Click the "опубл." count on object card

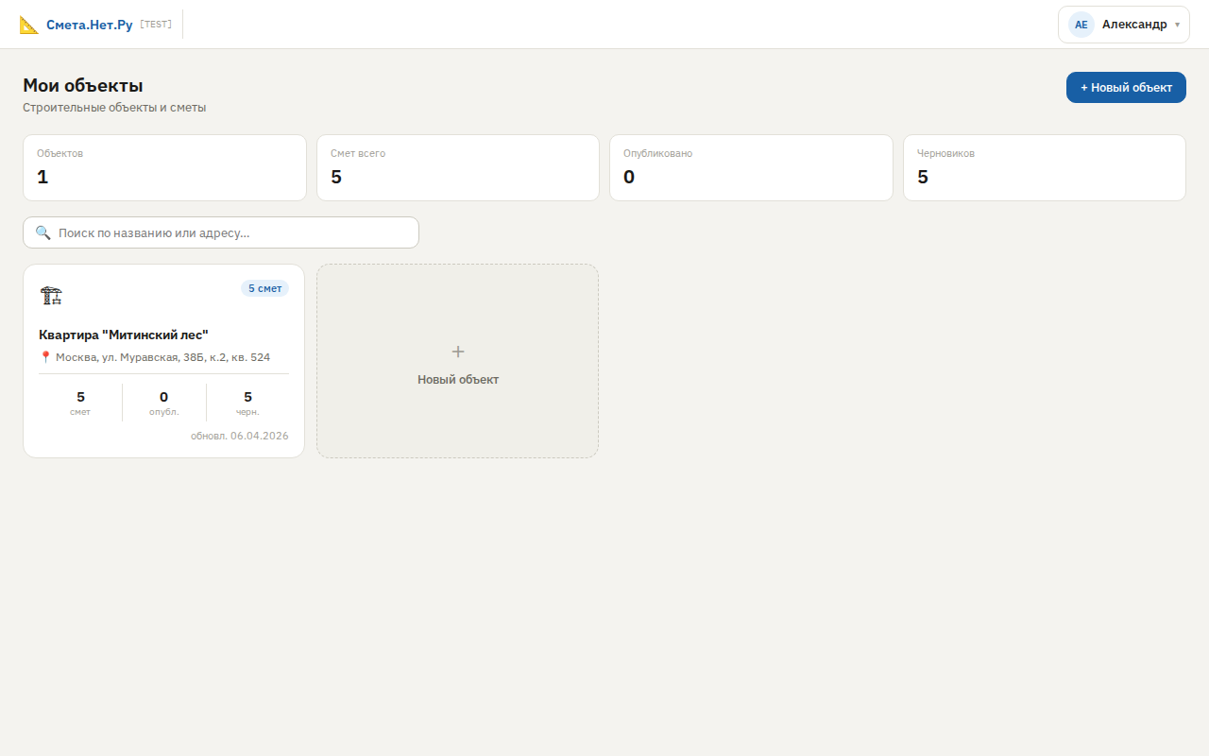point(164,403)
